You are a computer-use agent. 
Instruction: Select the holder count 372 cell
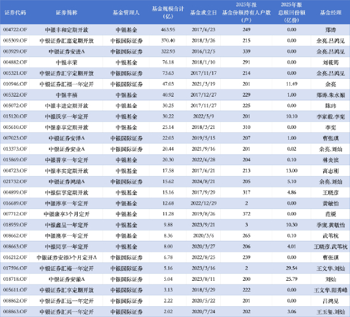pyautogui.click(x=246, y=214)
